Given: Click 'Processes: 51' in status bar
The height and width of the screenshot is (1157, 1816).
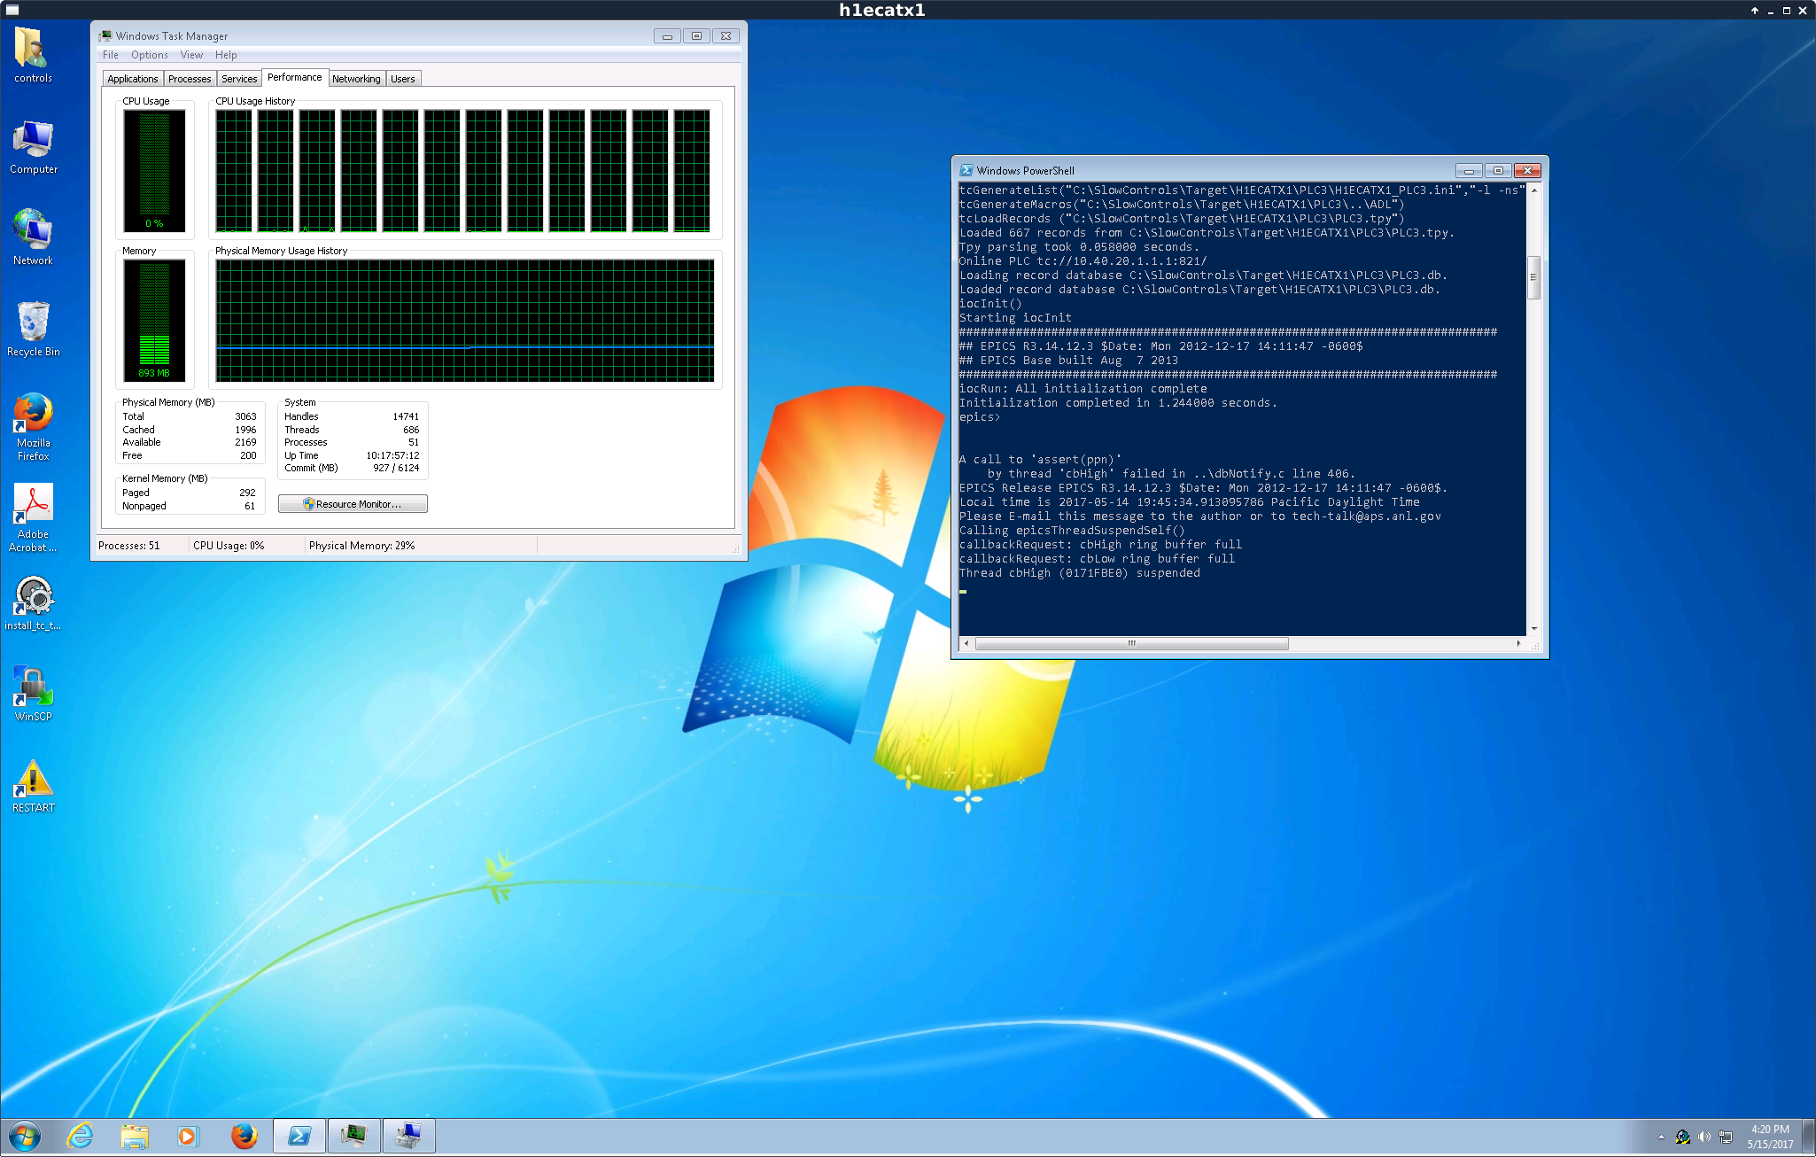Looking at the screenshot, I should [x=129, y=546].
